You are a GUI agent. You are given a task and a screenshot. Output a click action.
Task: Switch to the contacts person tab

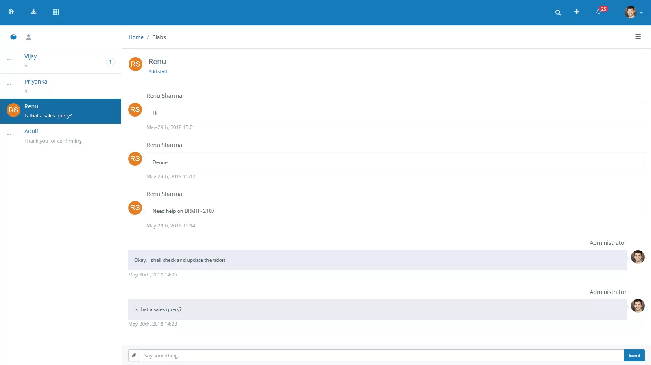(x=28, y=37)
